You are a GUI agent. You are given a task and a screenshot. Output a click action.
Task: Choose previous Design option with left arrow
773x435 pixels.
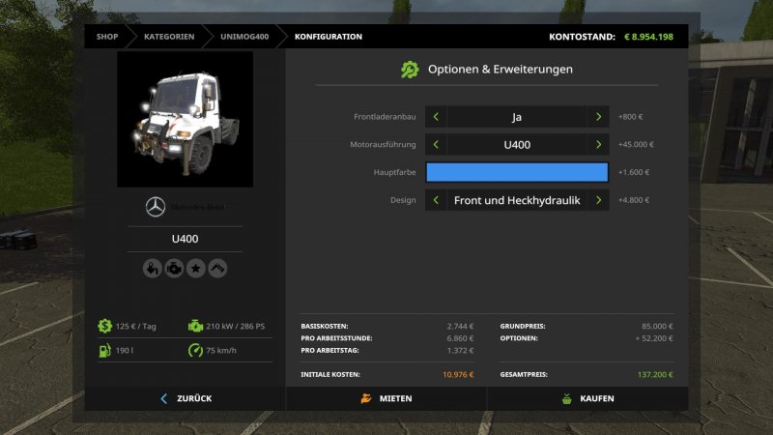[x=436, y=201]
